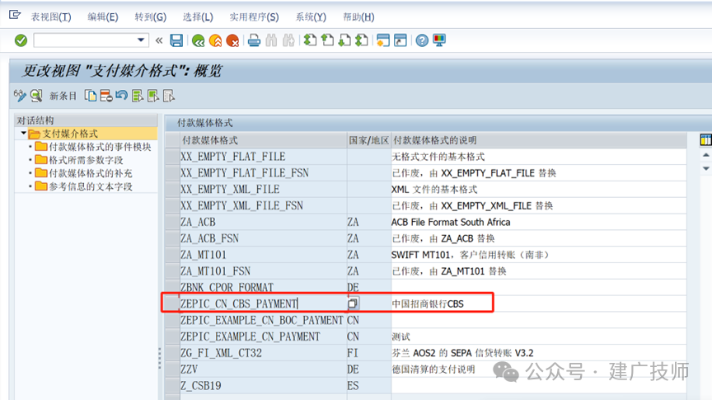
Task: Toggle row selector for ZEPIC_EXAMPLE_CN_PAYMENT
Action: pyautogui.click(x=172, y=336)
